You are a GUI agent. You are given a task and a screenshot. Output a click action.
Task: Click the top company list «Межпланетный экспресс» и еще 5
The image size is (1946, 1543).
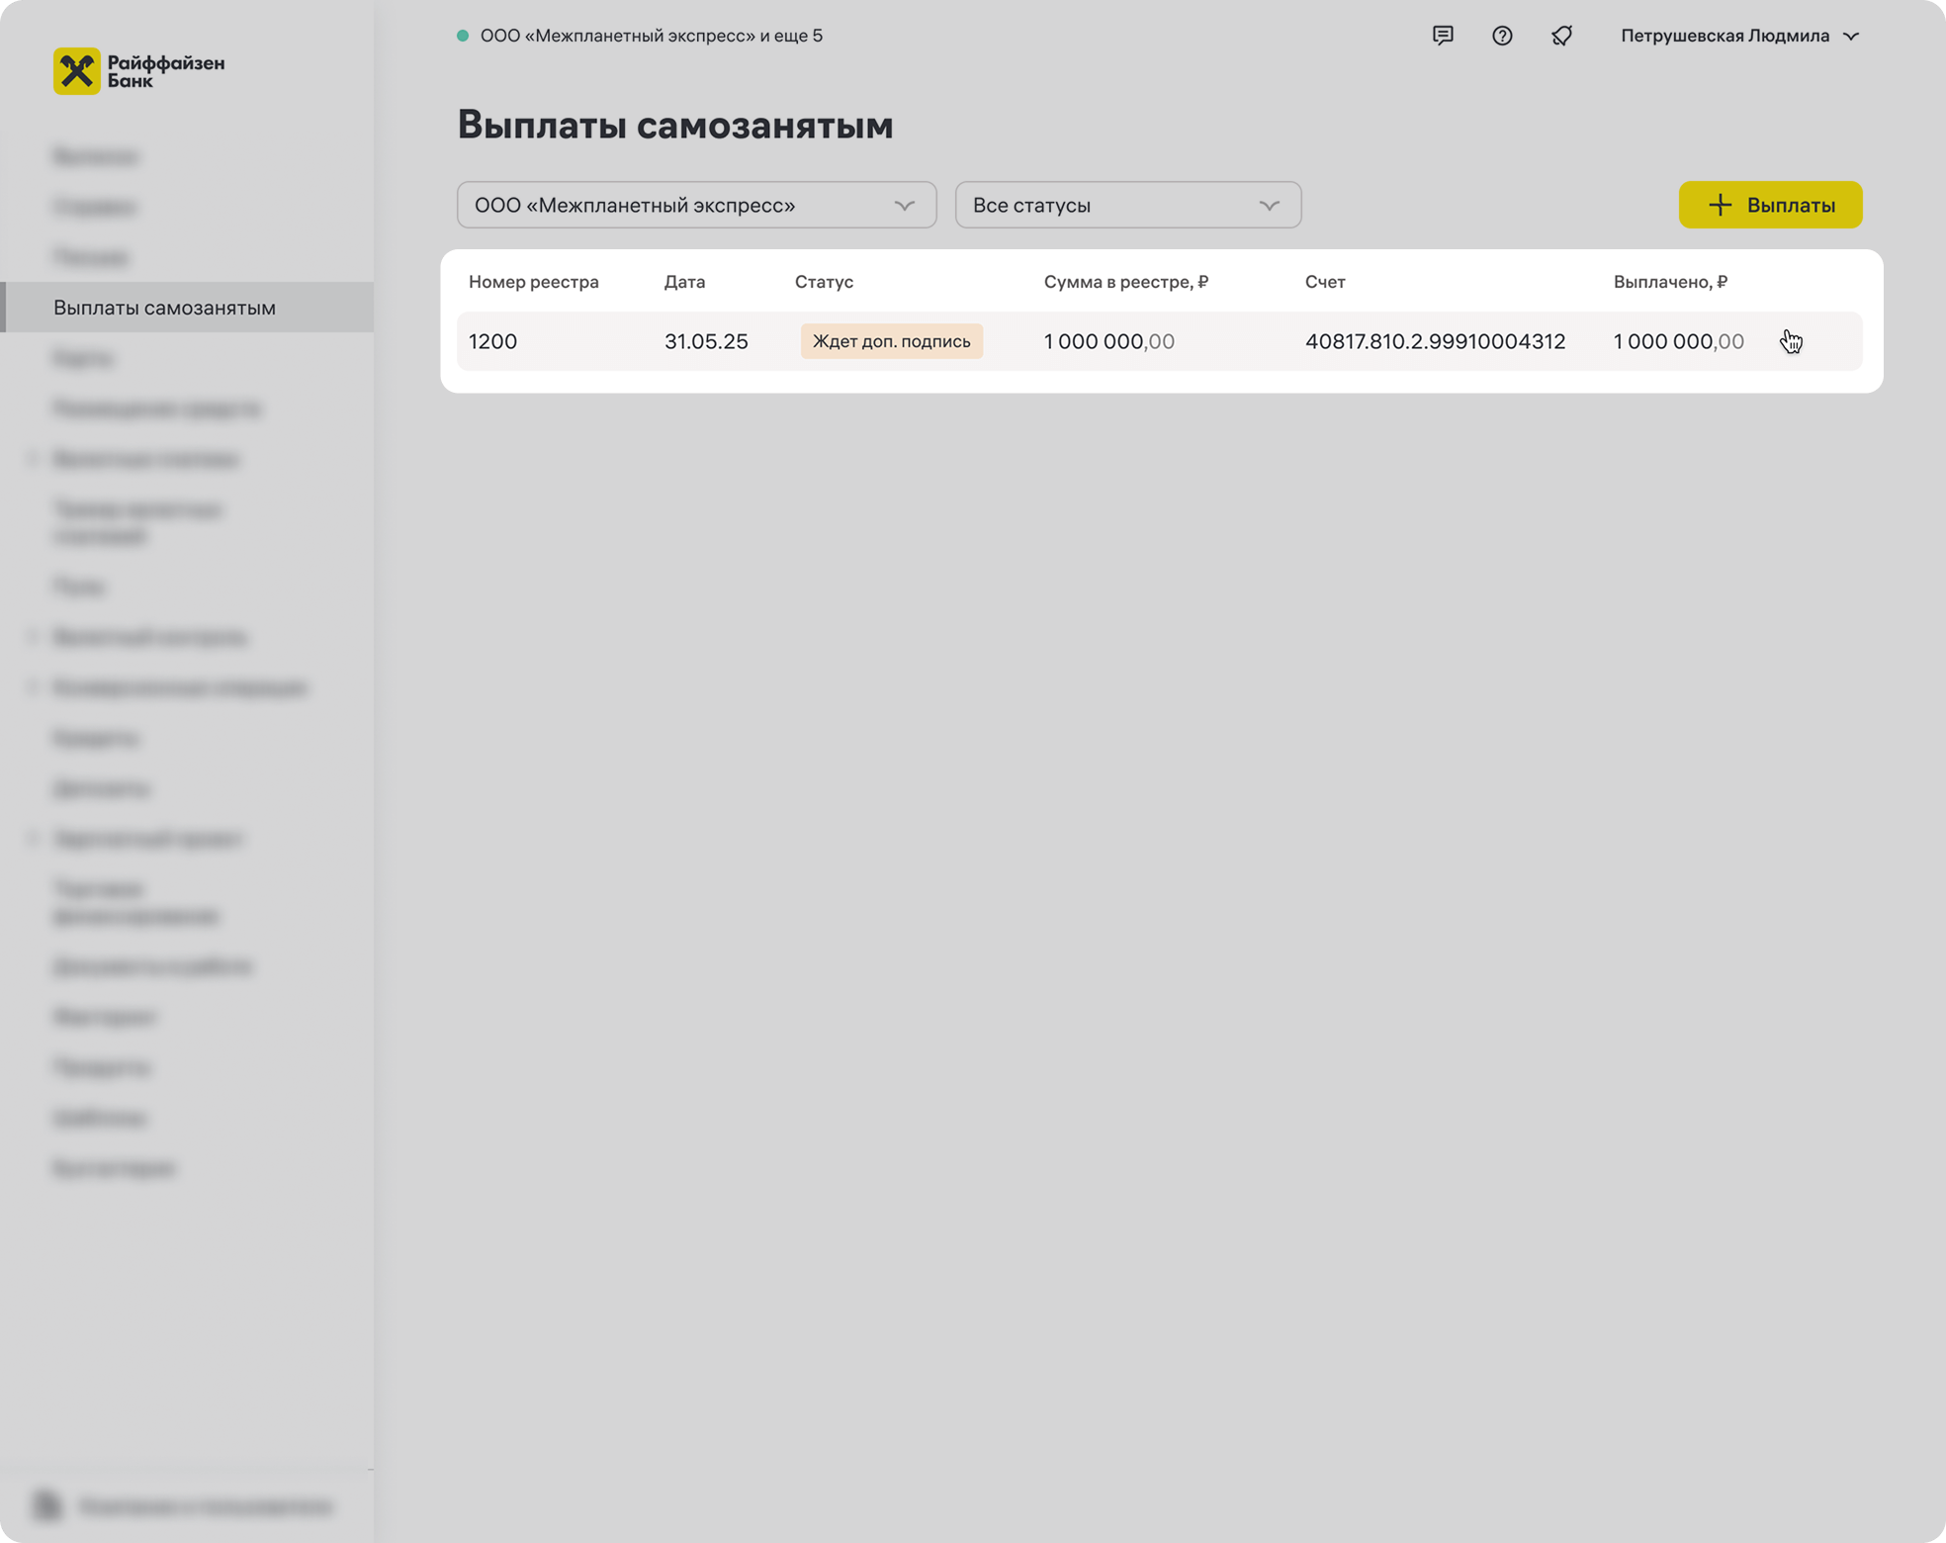651,36
